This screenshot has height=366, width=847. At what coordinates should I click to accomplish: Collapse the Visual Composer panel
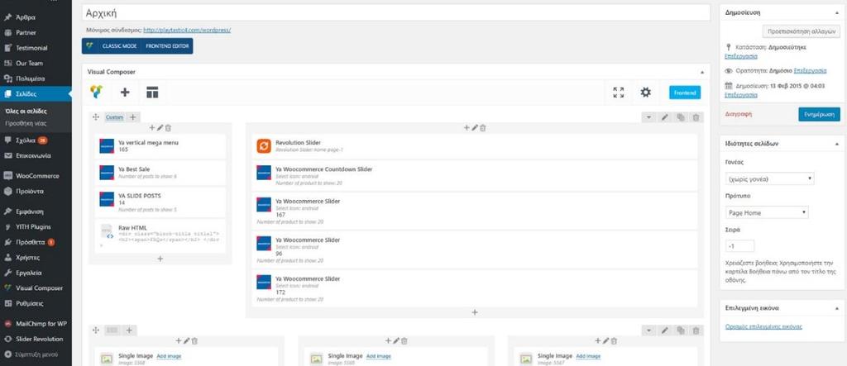701,72
